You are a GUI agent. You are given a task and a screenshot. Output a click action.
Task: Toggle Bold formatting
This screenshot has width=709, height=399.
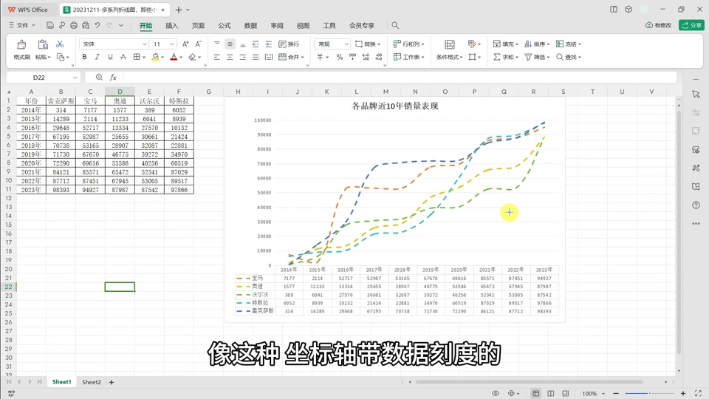84,57
